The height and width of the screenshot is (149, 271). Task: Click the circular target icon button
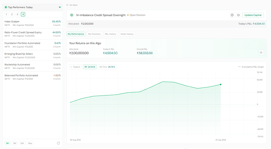click(232, 15)
